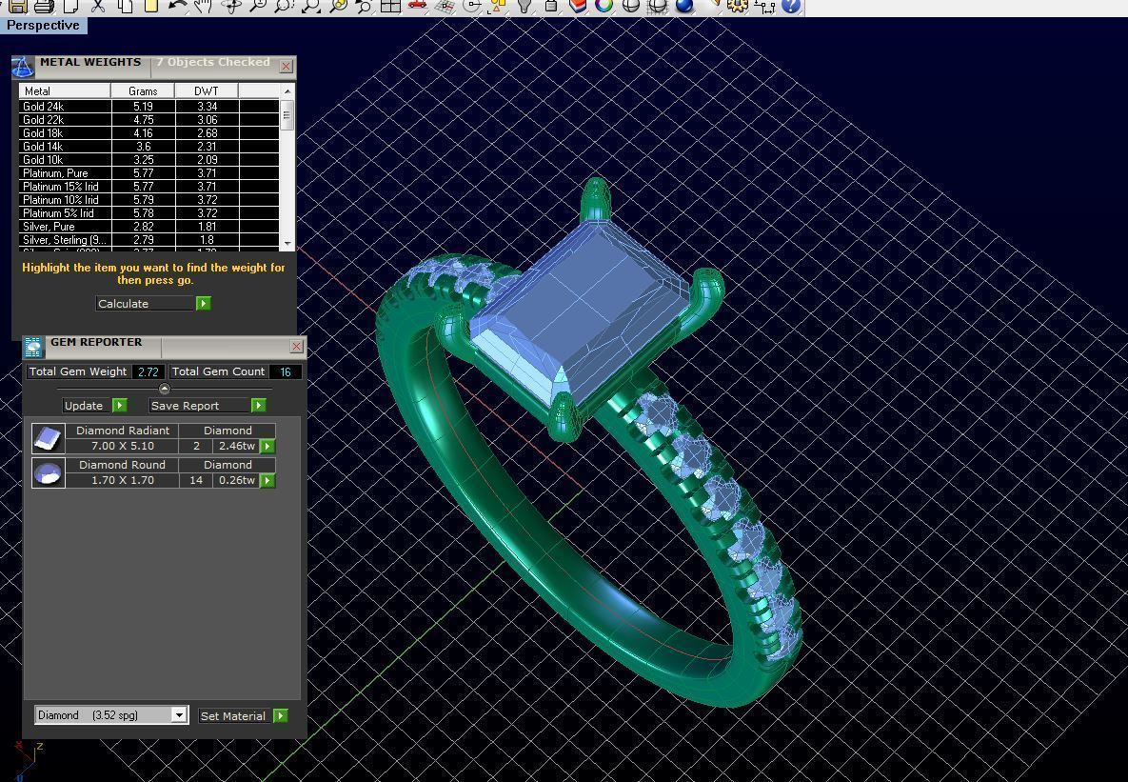Select the Platinum 15% Irid row
This screenshot has height=782, width=1128.
tap(148, 187)
